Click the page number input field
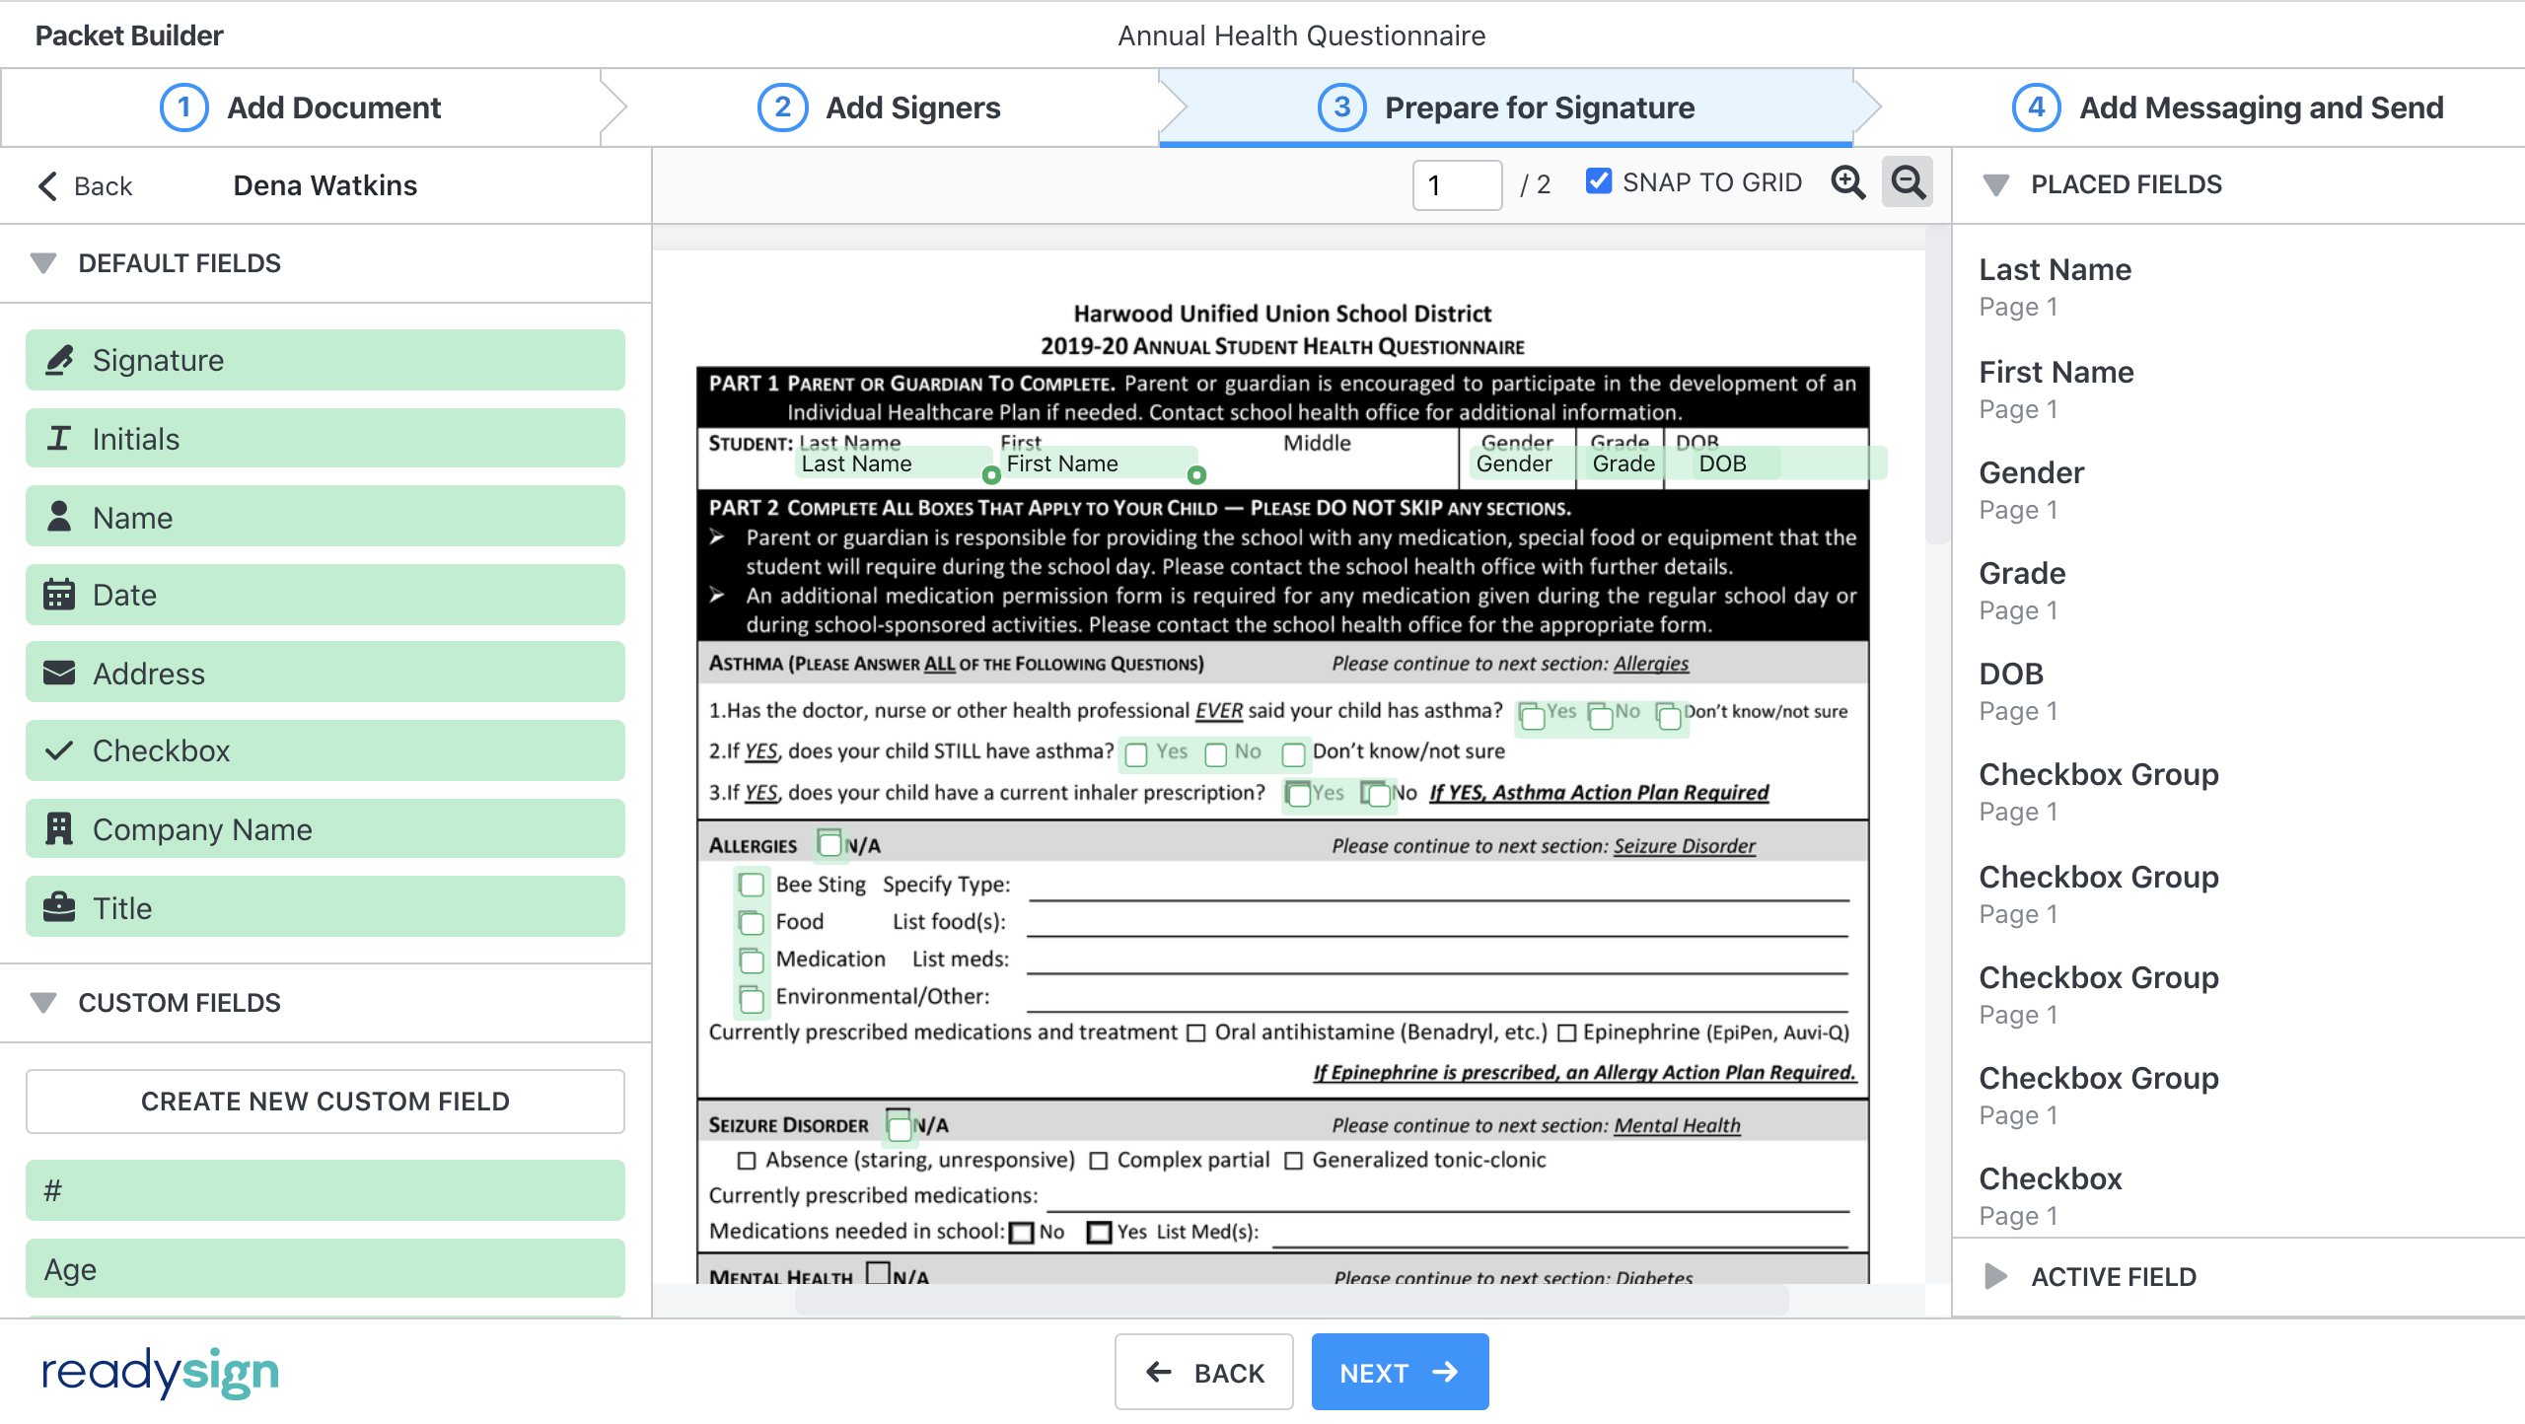This screenshot has width=2525, height=1424. (x=1457, y=184)
